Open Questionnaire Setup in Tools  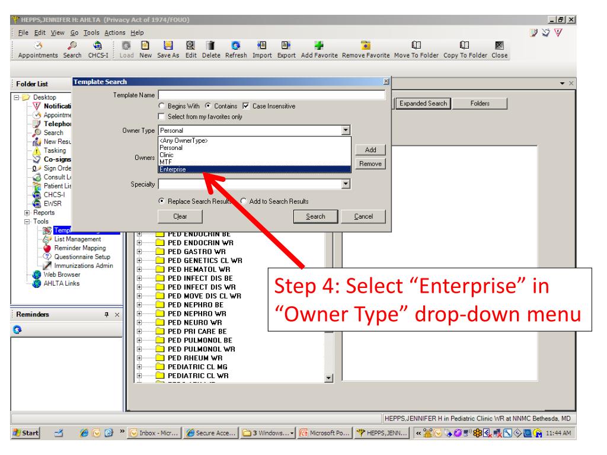[x=82, y=257]
